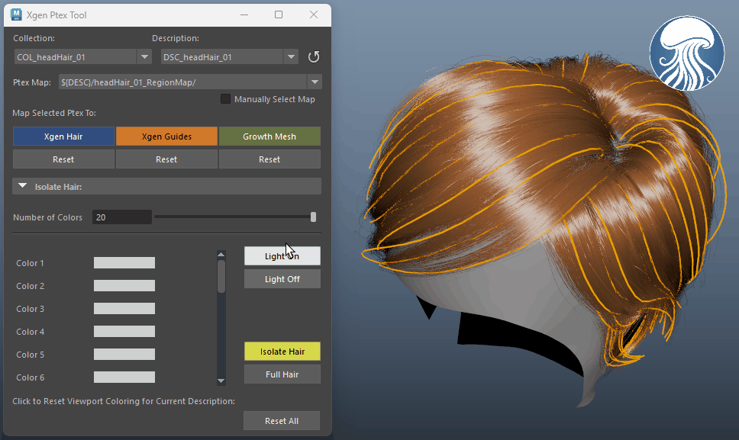Click the Number of Colors value field

coord(122,217)
